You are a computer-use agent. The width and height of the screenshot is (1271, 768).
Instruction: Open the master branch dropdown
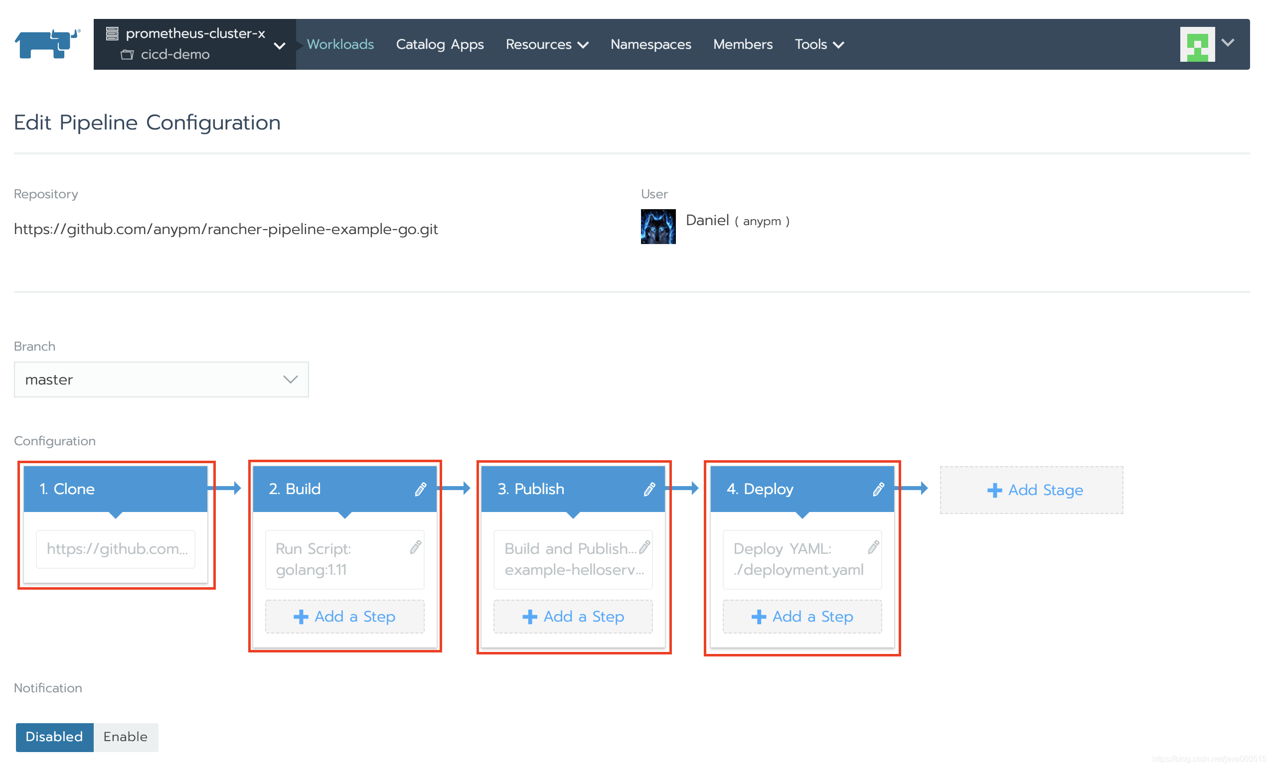tap(161, 380)
